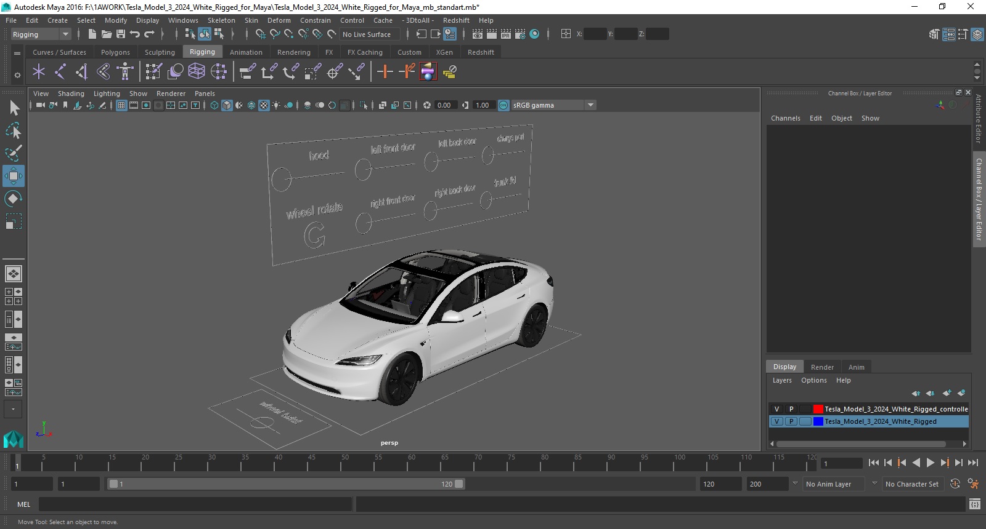Redo the last action
The image size is (986, 529).
(x=149, y=34)
